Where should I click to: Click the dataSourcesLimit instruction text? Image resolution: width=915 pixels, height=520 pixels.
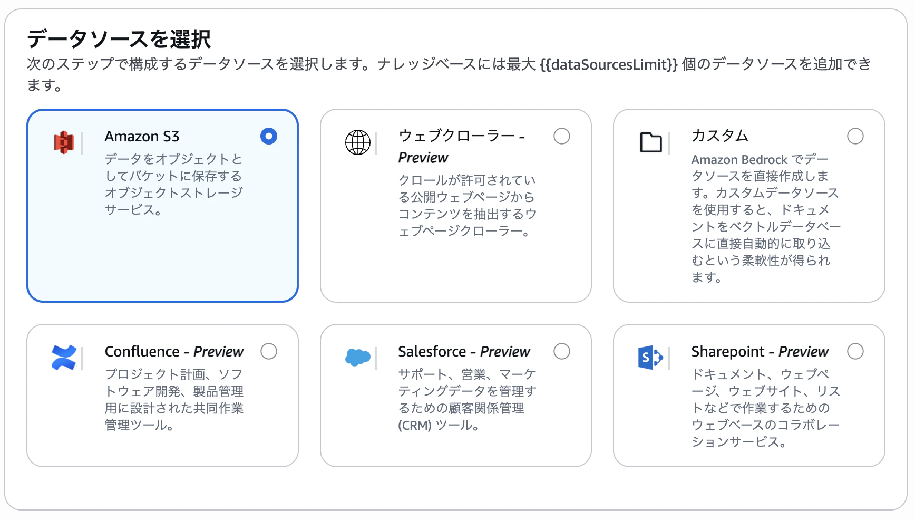449,74
